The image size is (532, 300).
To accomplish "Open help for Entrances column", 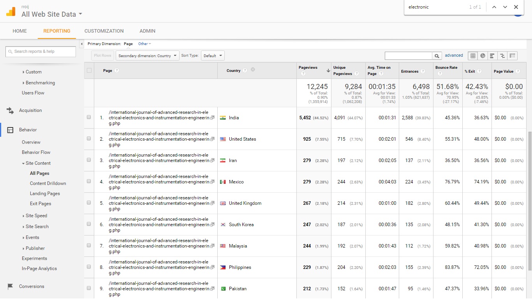I will click(x=422, y=71).
